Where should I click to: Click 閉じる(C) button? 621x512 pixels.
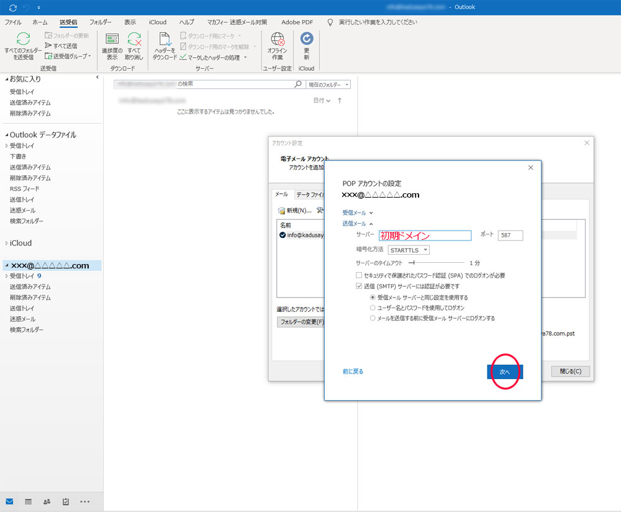570,372
